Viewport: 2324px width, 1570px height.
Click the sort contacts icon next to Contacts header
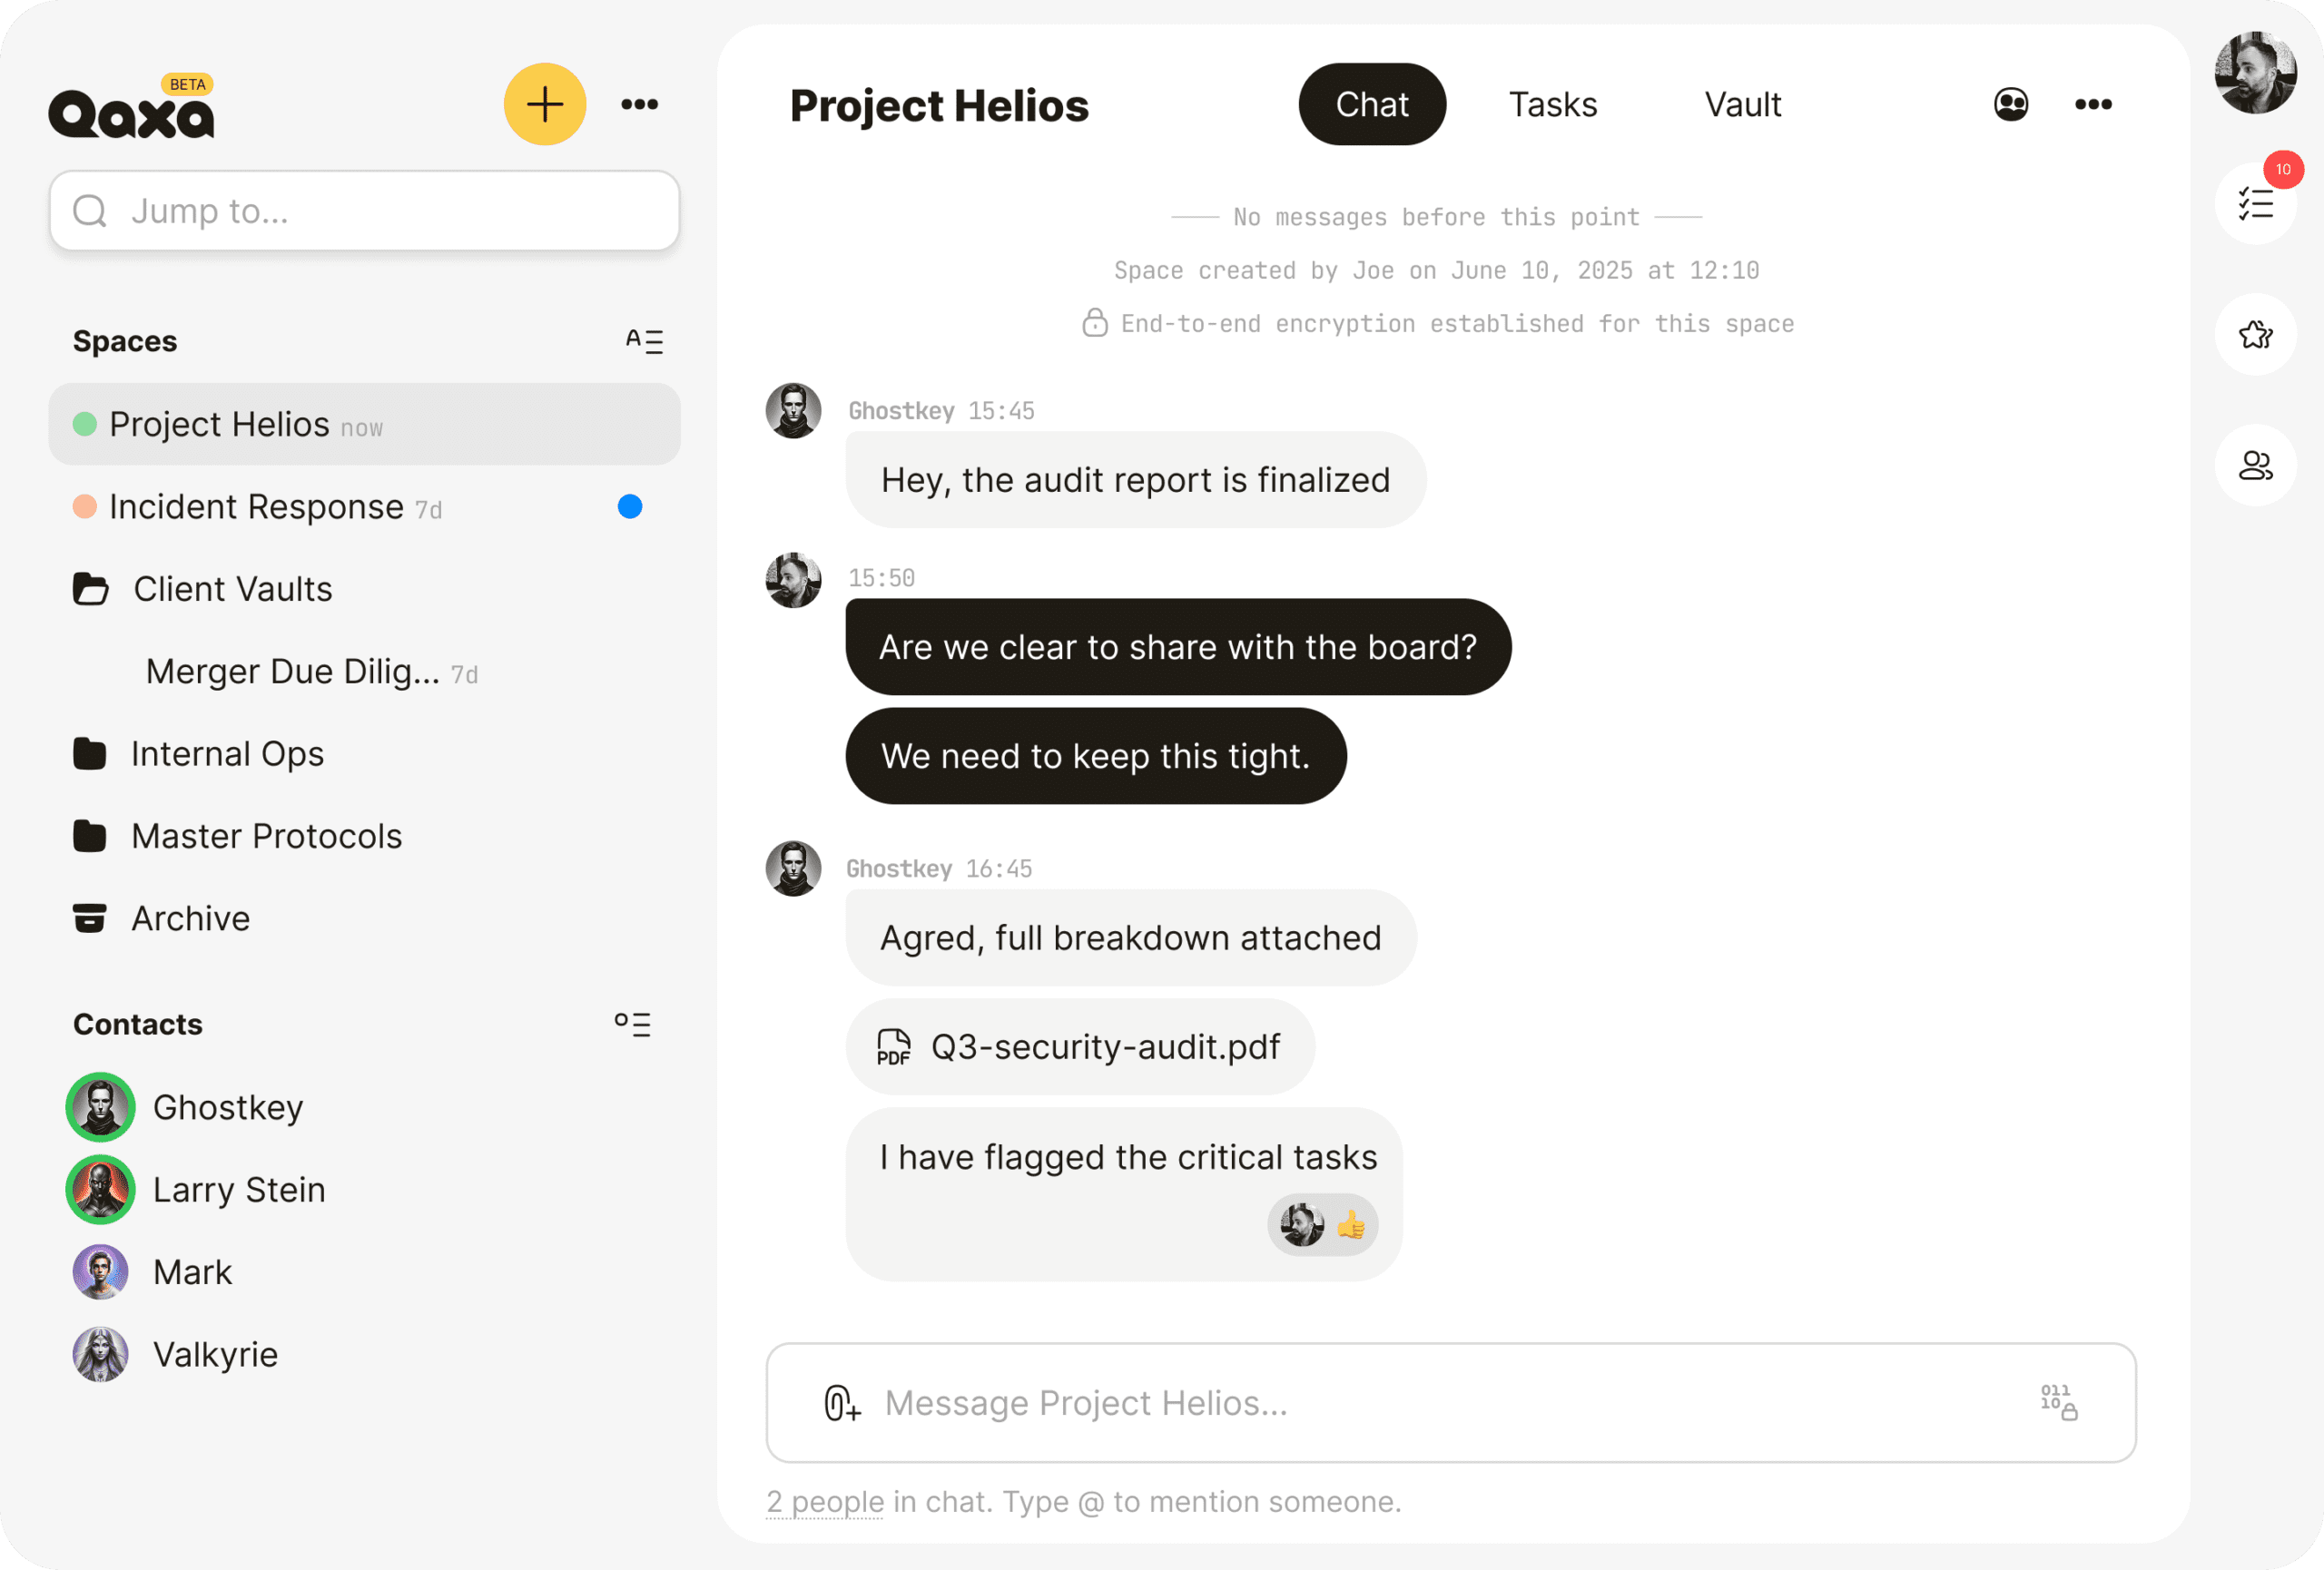point(633,1024)
